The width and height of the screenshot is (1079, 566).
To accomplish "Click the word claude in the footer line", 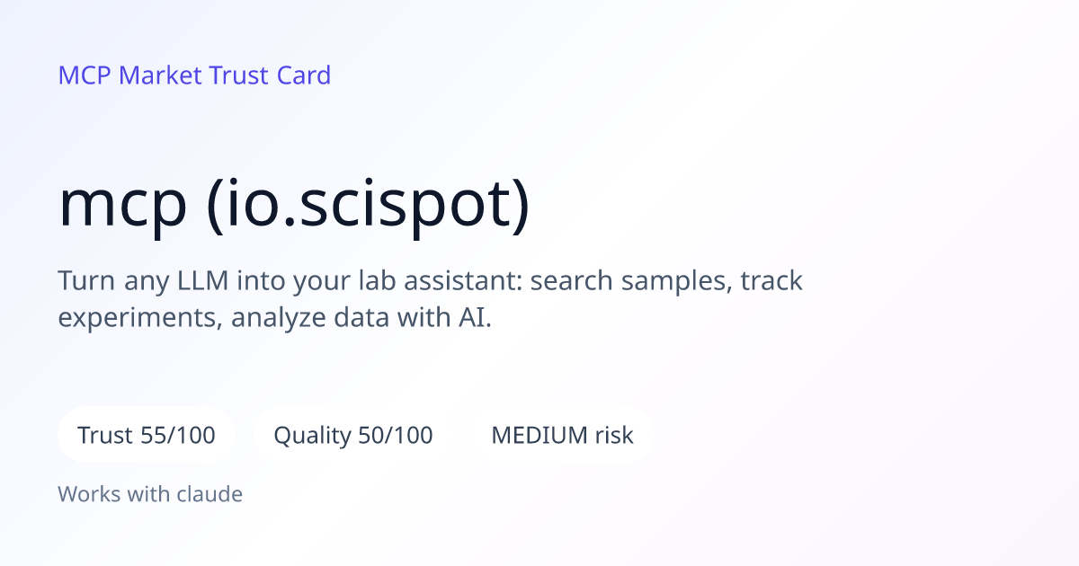I will tap(213, 494).
